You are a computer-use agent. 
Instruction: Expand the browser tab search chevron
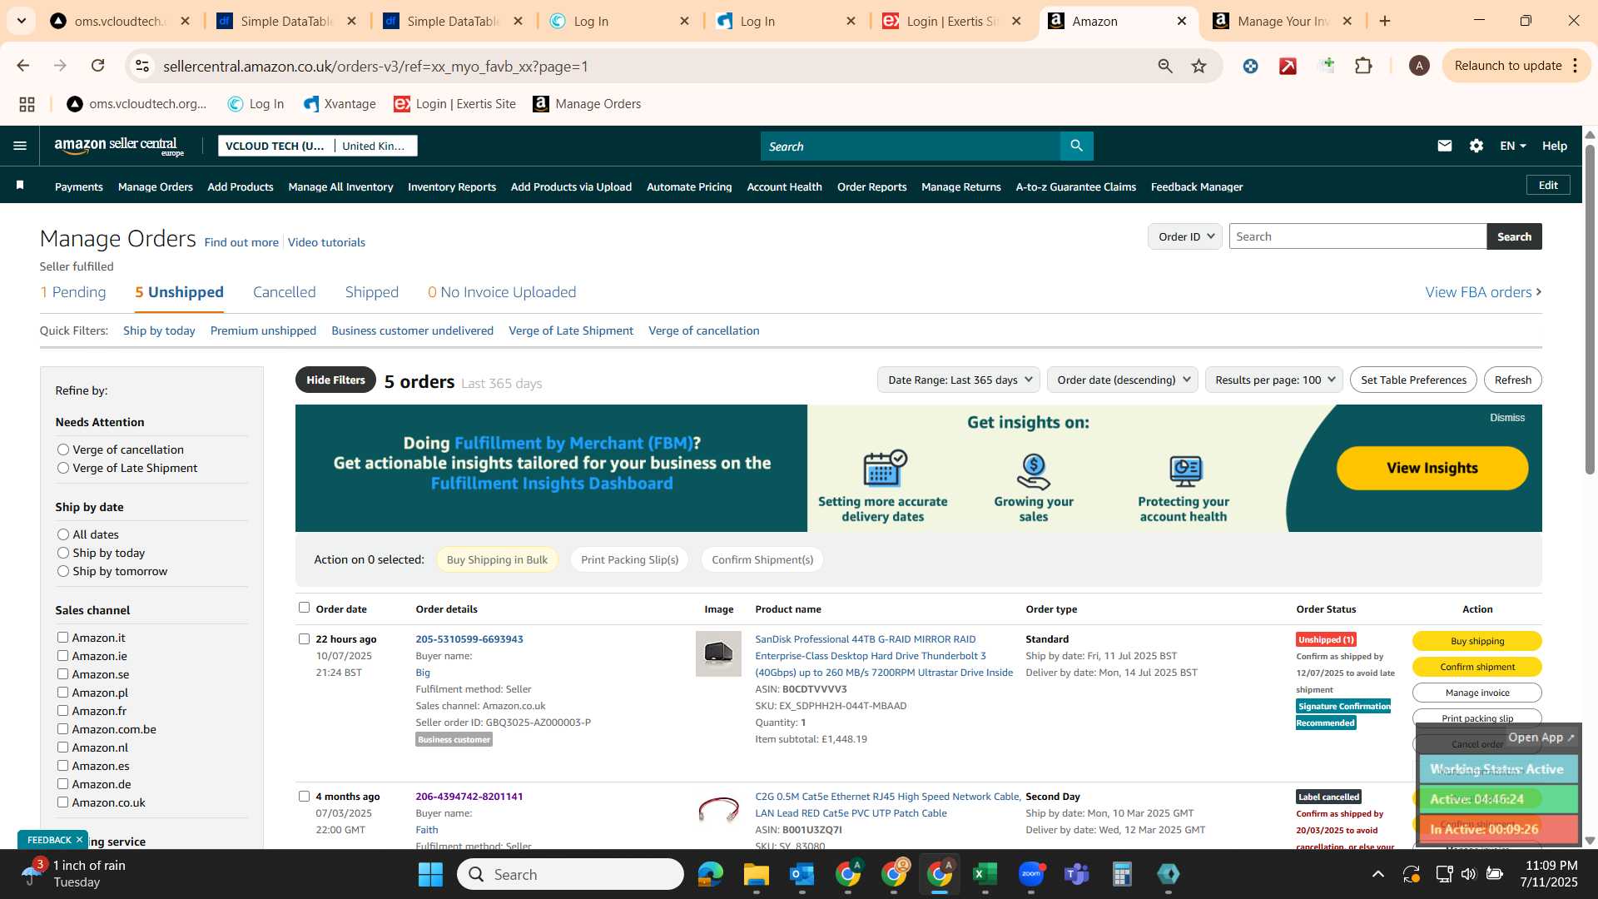[22, 21]
